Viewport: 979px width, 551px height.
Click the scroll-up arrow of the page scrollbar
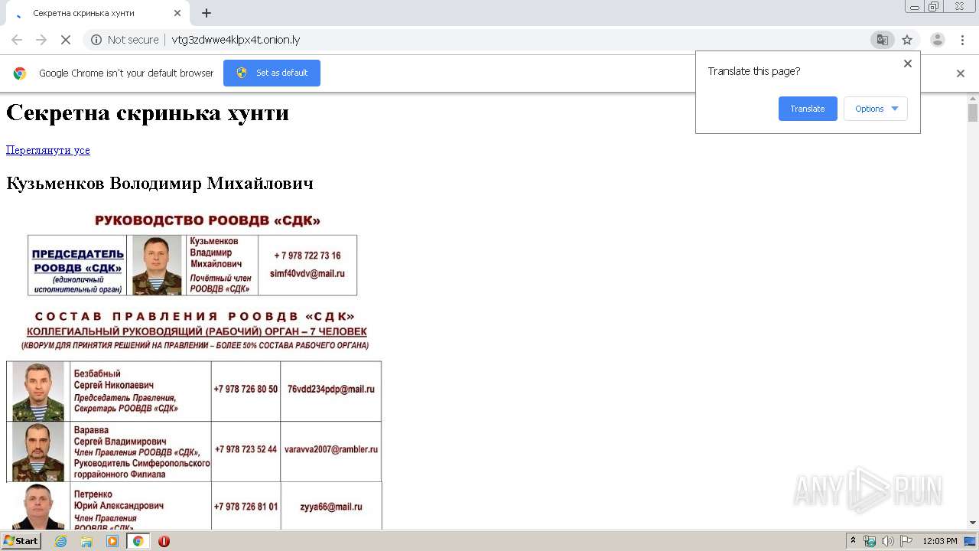point(973,99)
